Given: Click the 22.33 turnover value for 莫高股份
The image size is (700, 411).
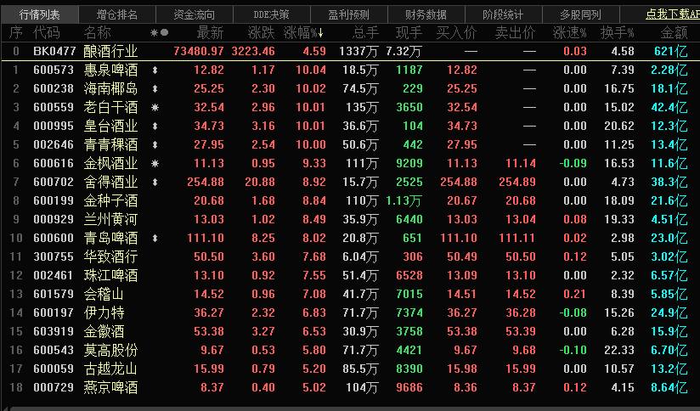Looking at the screenshot, I should point(619,351).
